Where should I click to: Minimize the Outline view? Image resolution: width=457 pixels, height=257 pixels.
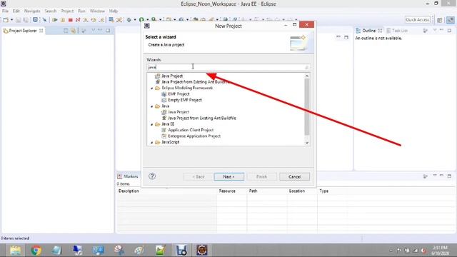pos(441,30)
